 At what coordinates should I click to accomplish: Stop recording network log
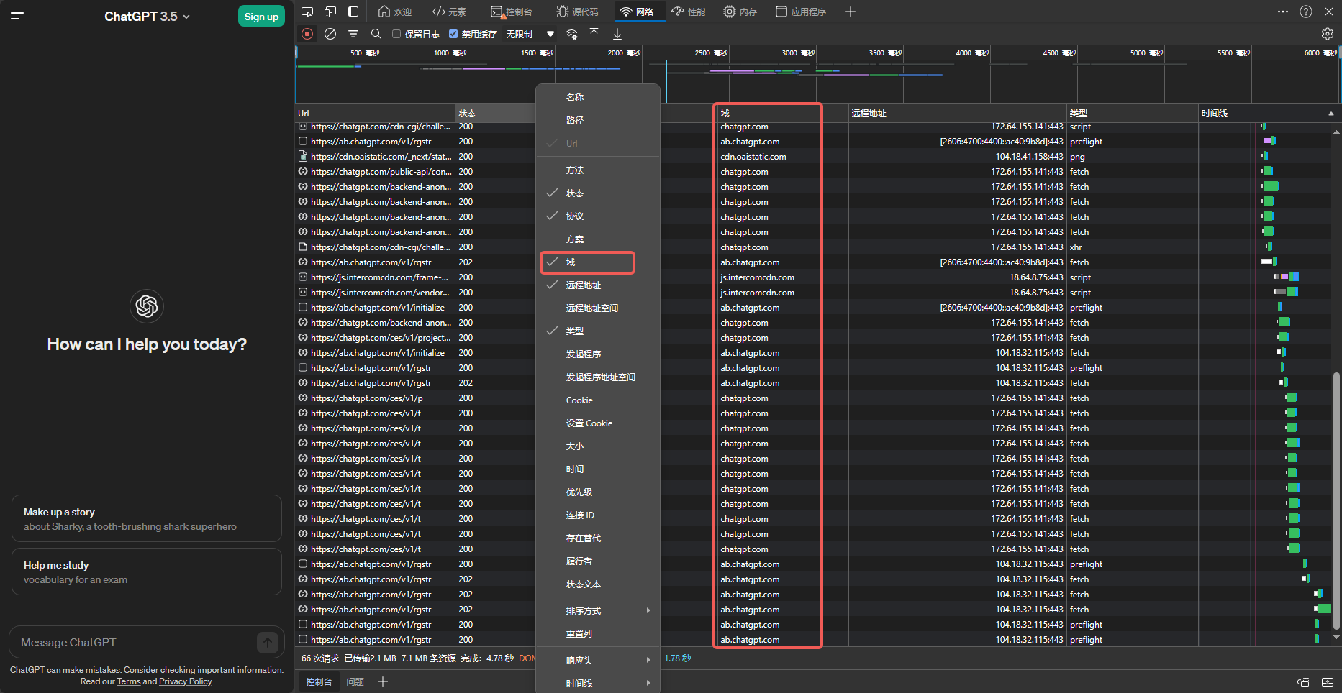click(307, 34)
